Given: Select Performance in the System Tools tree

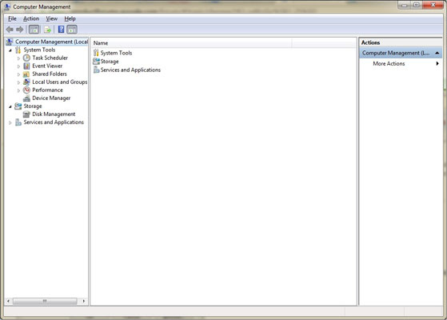Looking at the screenshot, I should click(47, 90).
